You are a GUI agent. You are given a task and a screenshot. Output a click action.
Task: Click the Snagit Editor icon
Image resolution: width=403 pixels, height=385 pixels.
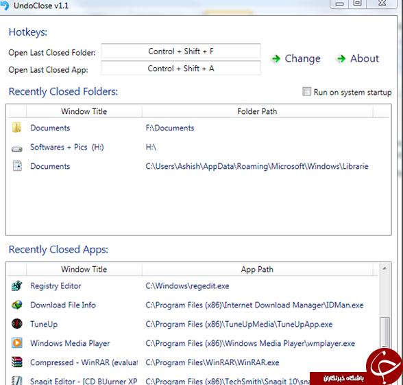tap(17, 380)
